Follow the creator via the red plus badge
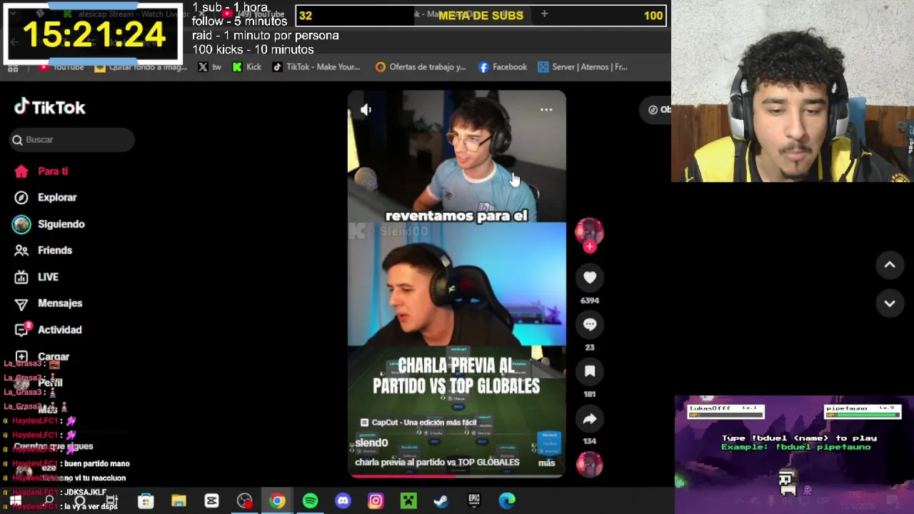914x514 pixels. (x=590, y=247)
